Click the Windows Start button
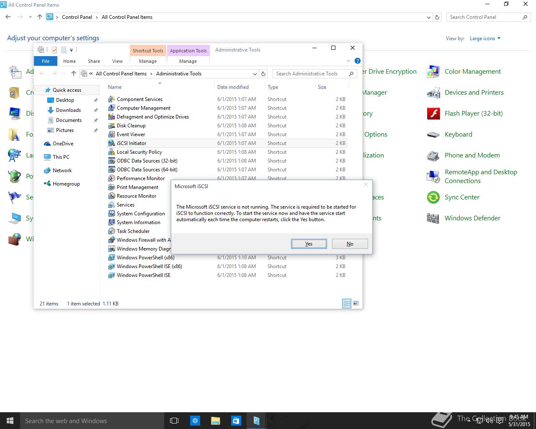 click(x=10, y=421)
